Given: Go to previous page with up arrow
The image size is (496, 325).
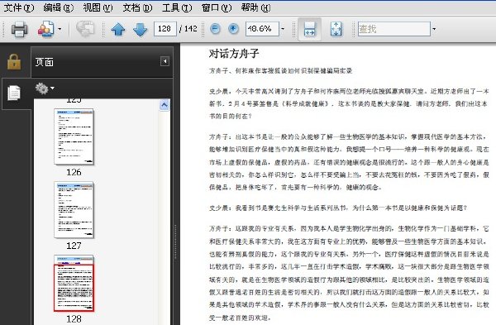Looking at the screenshot, I should pos(118,30).
